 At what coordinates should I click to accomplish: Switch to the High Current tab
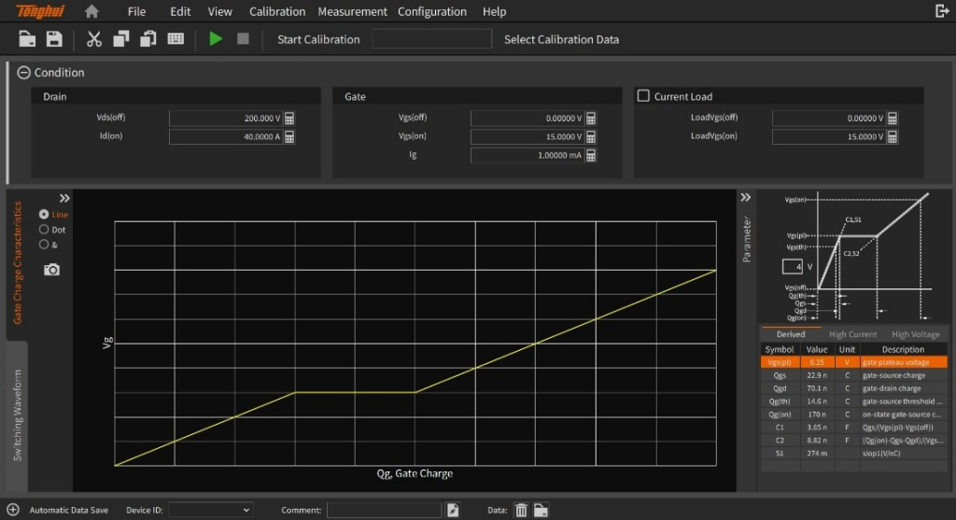[852, 334]
